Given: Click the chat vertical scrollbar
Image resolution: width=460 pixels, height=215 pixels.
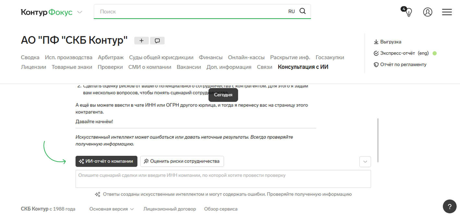Looking at the screenshot, I should point(378,140).
